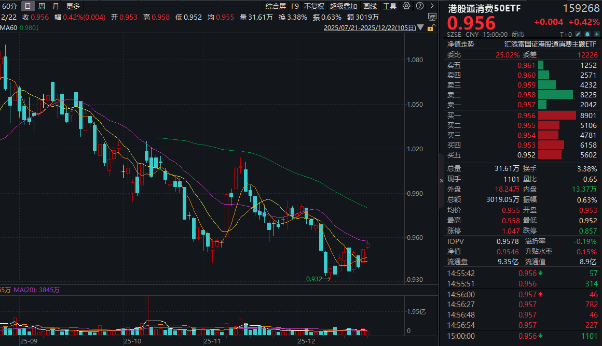Click the right chevron in top toolbar
Image resolution: width=602 pixels, height=346 pixels.
432,6
